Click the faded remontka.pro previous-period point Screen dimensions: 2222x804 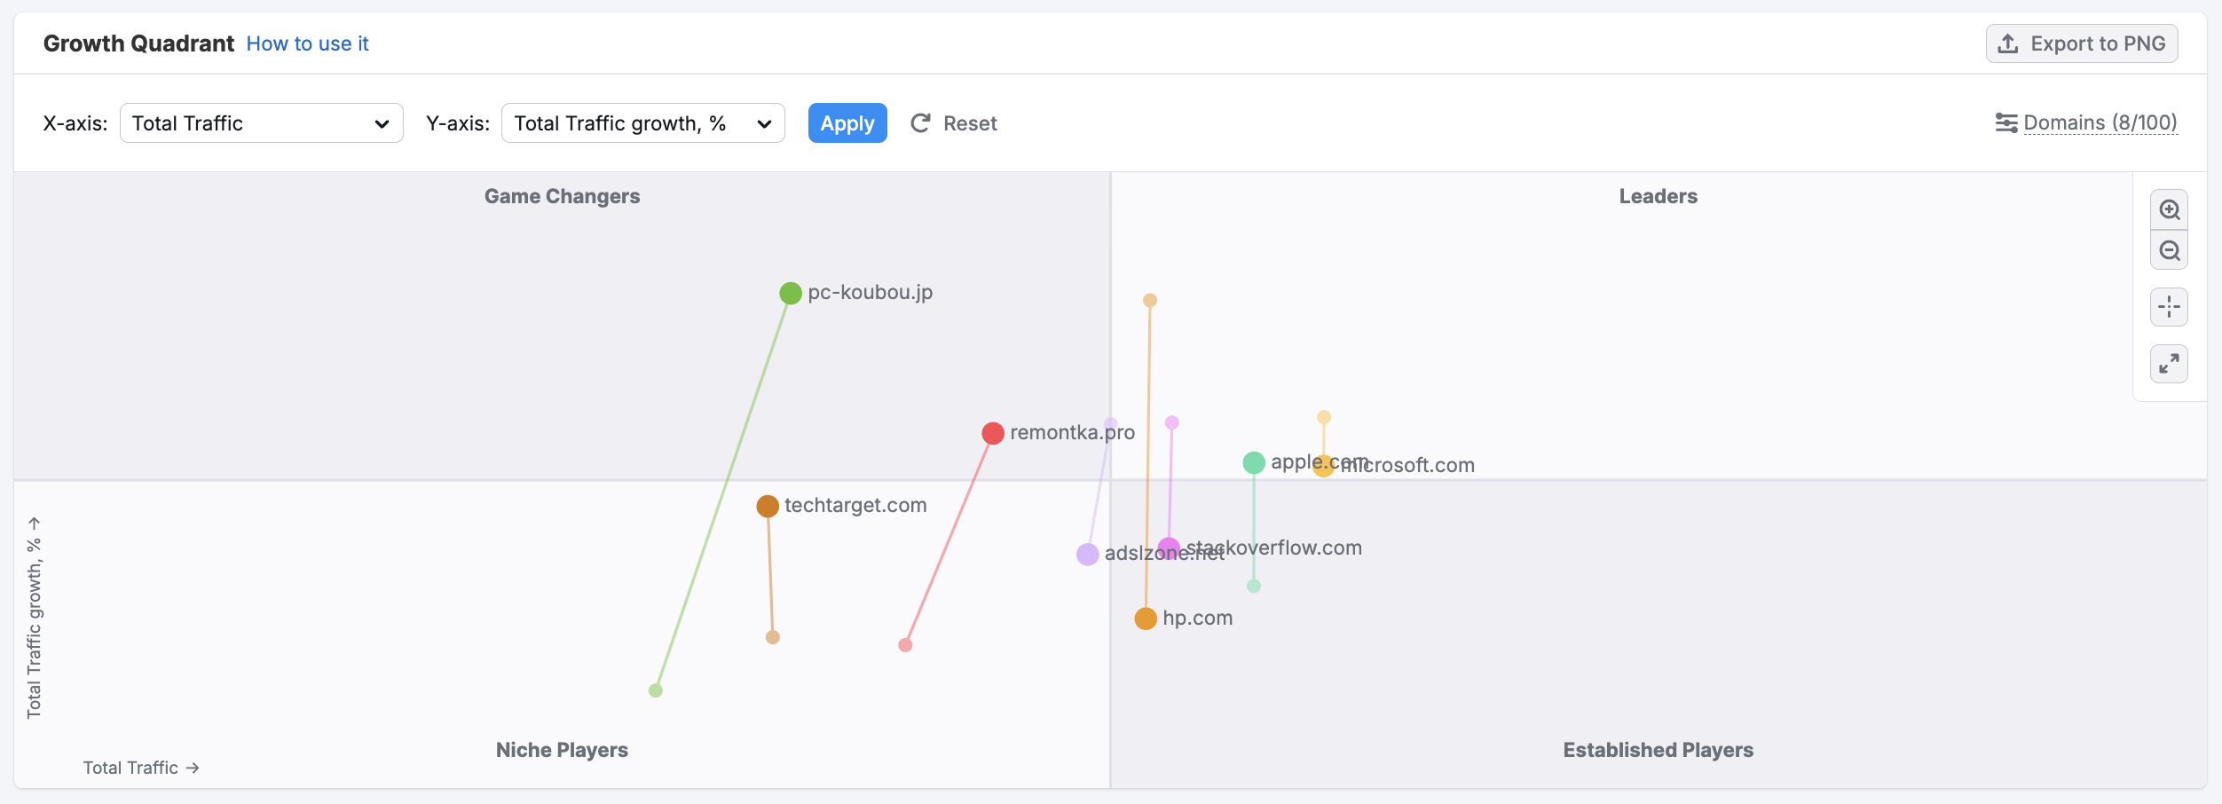coord(905,645)
